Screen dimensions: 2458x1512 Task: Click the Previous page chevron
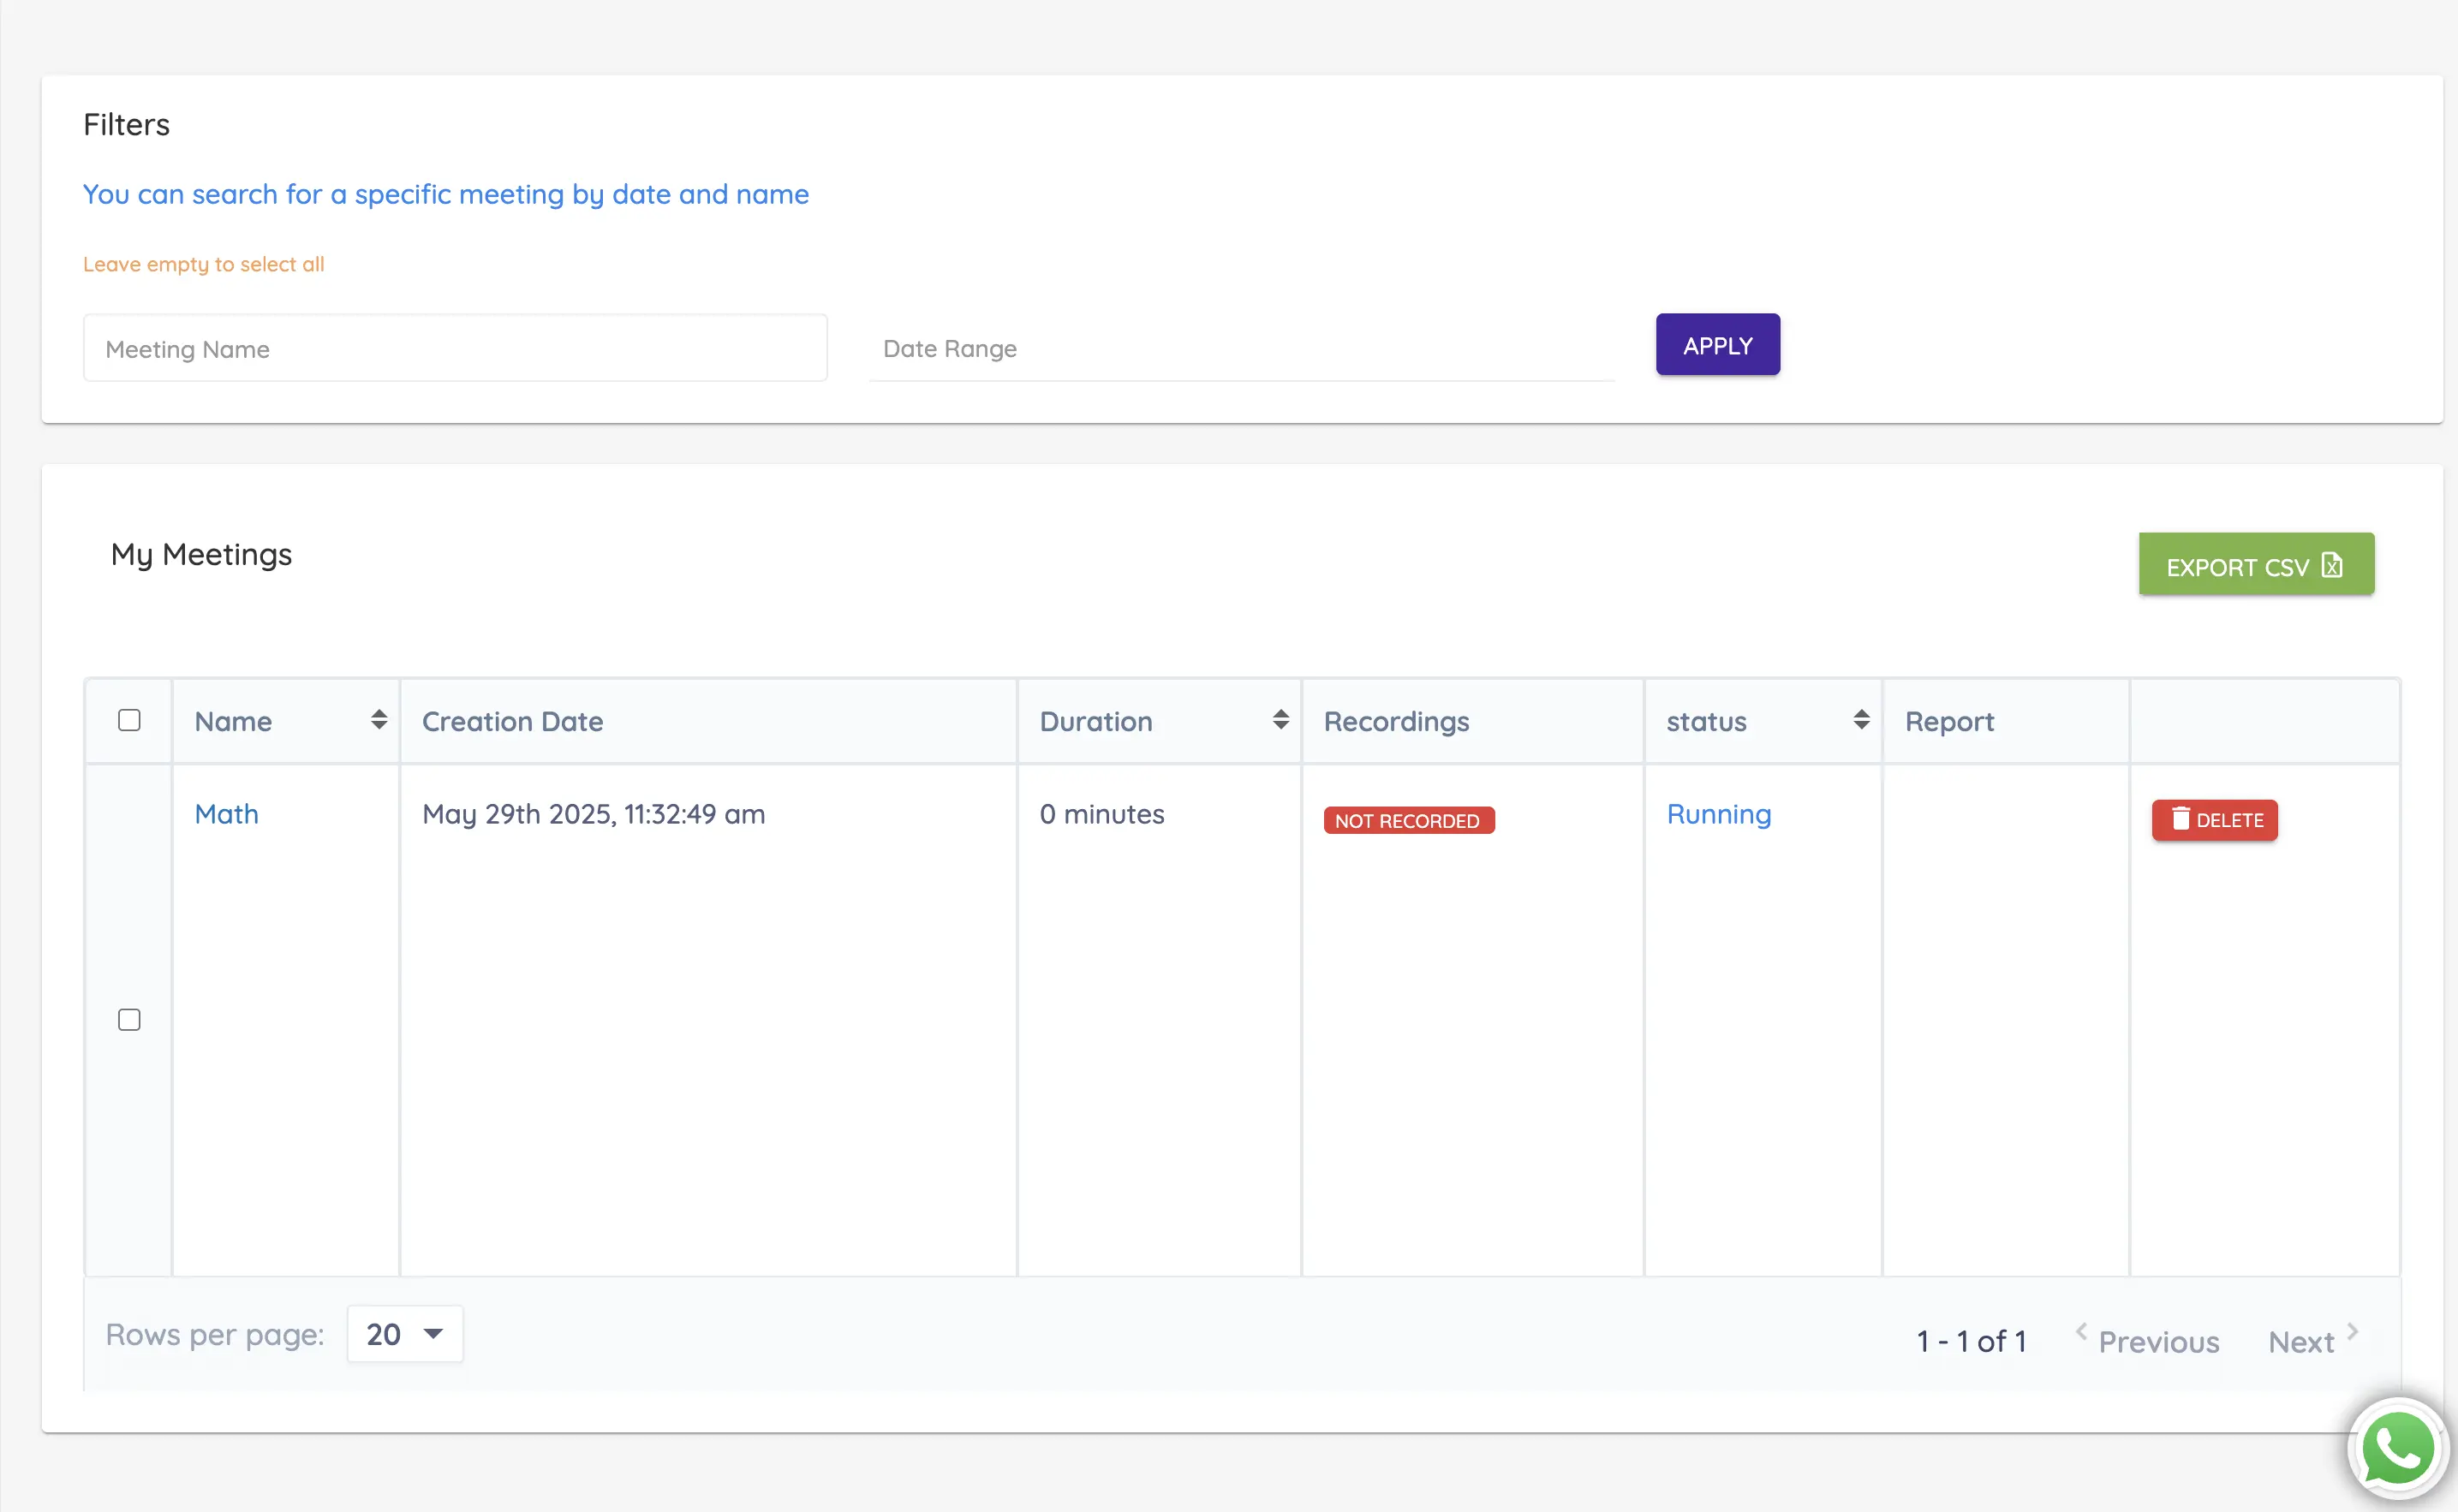[x=2081, y=1331]
